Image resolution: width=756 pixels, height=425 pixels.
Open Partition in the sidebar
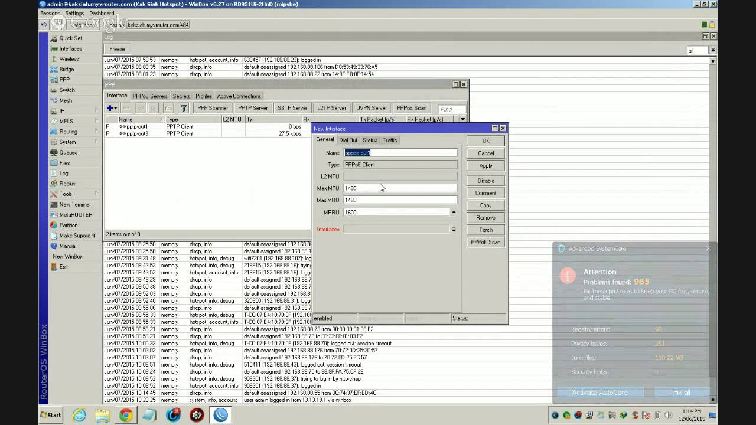tap(68, 225)
